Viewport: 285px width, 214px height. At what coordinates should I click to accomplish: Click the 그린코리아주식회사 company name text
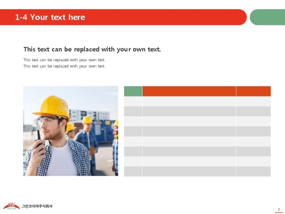(37, 206)
